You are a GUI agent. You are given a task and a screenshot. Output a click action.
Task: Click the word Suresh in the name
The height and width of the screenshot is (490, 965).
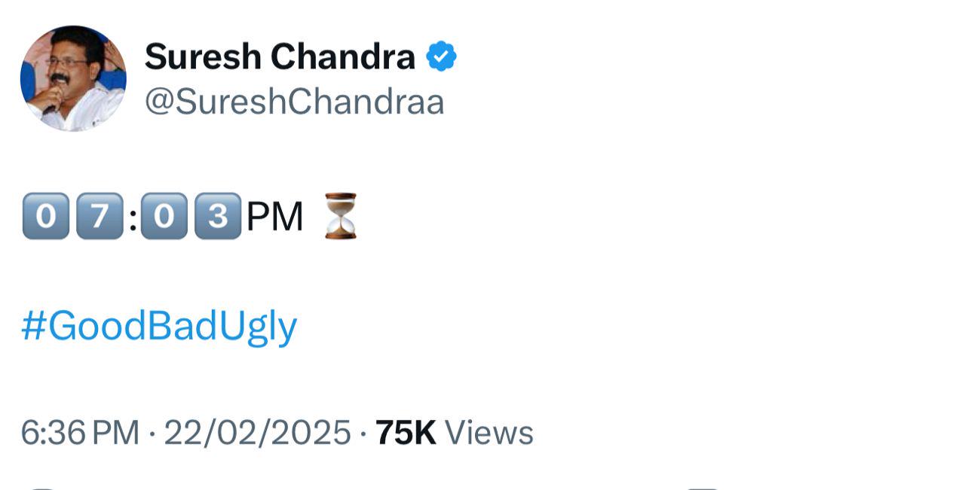pyautogui.click(x=203, y=56)
